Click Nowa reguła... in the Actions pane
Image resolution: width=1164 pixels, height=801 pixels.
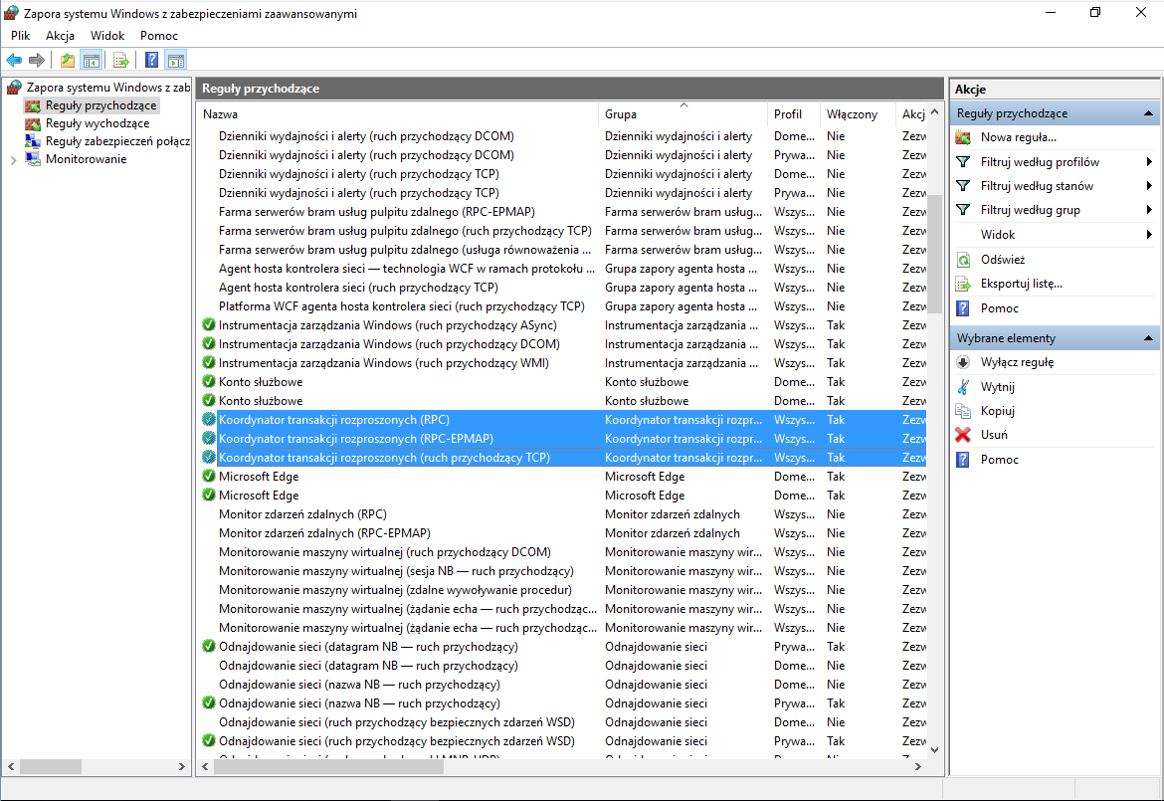point(1018,137)
